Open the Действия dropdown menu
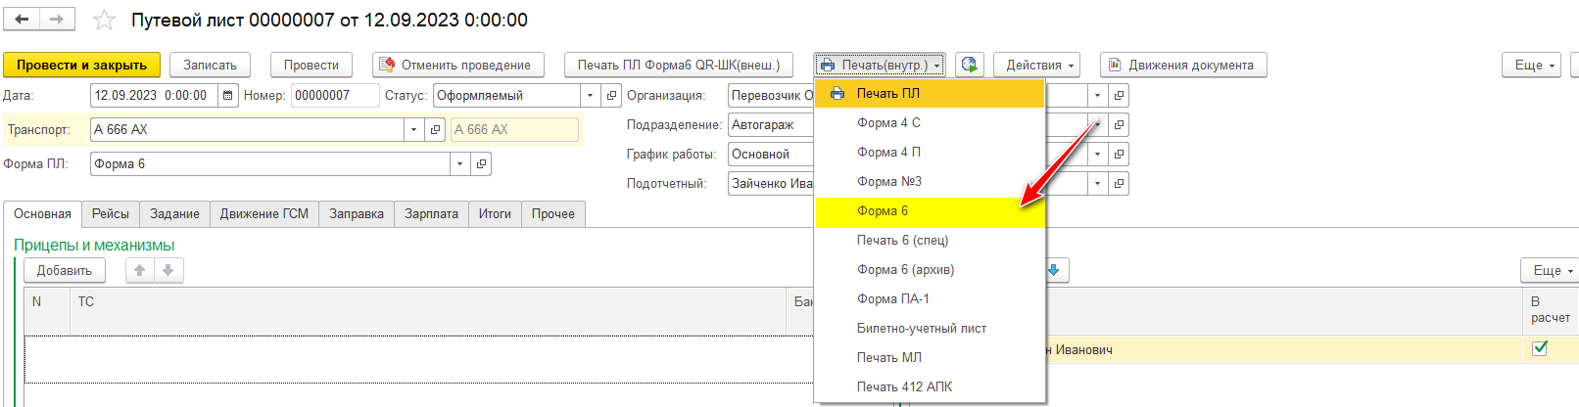 click(x=1036, y=65)
